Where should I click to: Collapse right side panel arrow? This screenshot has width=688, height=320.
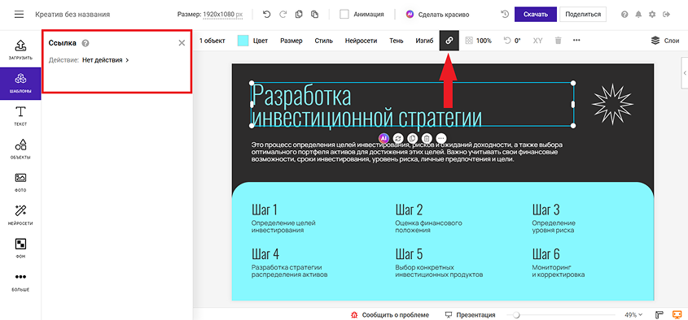(685, 73)
